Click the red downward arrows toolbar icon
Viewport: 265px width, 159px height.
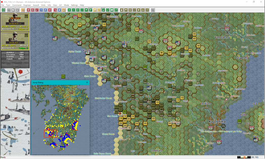[x=28, y=10]
